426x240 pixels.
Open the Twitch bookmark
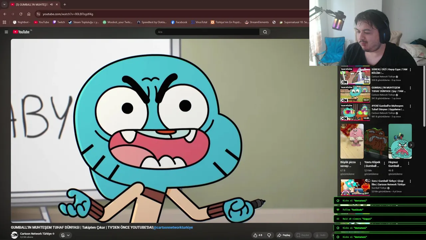point(59,22)
